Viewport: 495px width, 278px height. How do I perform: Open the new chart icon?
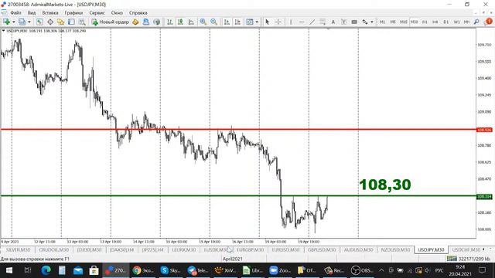click(6, 22)
